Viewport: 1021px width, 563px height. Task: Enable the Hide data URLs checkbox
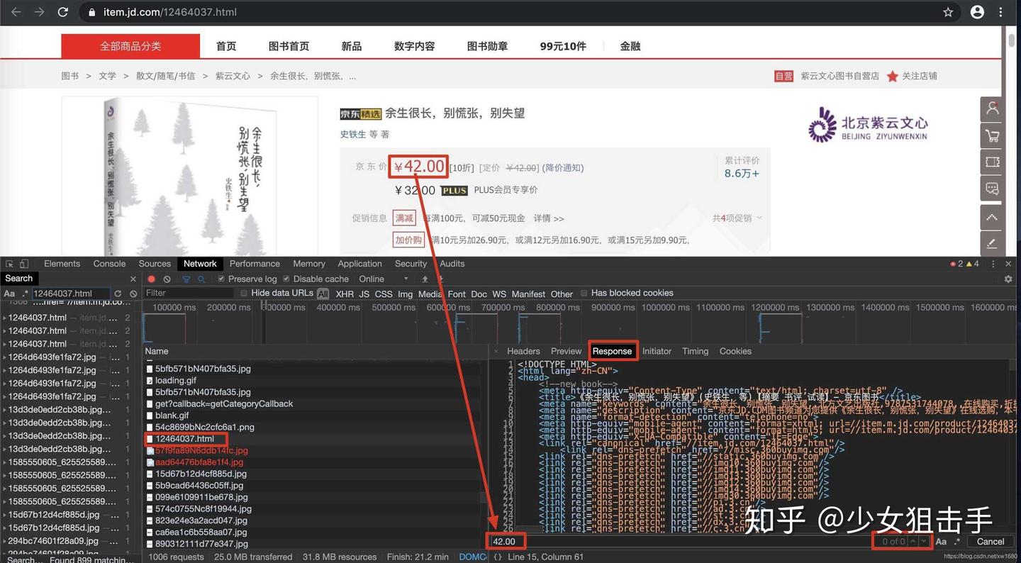pyautogui.click(x=244, y=293)
